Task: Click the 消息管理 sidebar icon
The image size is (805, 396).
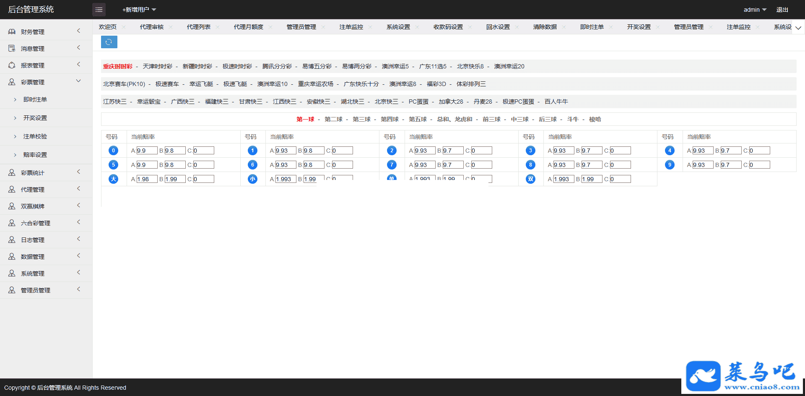Action: tap(12, 48)
